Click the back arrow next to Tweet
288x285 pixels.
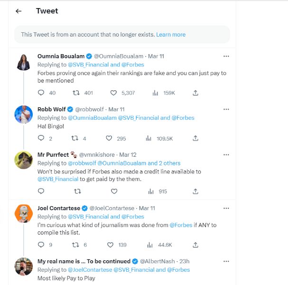(19, 11)
